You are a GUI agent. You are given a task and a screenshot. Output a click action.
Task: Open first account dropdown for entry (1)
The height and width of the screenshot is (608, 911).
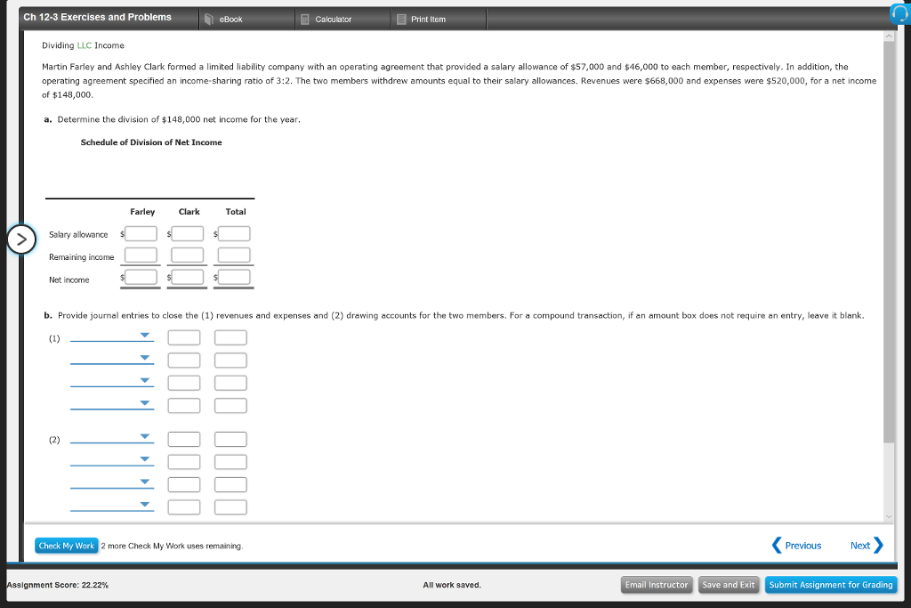pos(112,336)
